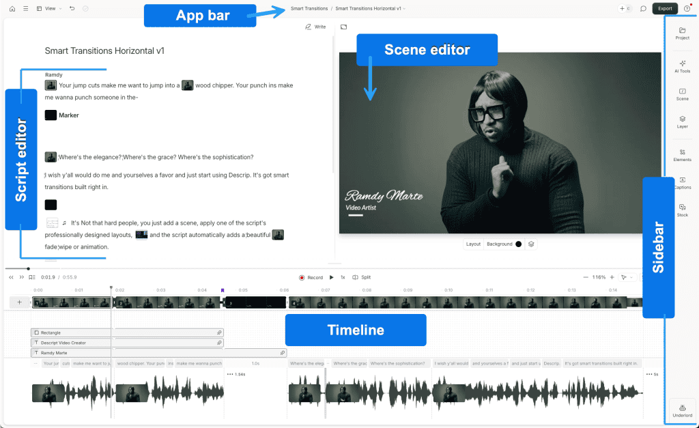The image size is (699, 428).
Task: Open the Elements library
Action: pos(682,155)
